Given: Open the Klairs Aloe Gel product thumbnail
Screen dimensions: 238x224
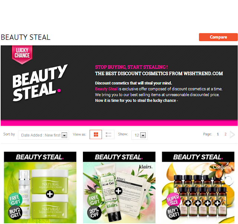Looking at the screenshot, I should tap(119, 187).
